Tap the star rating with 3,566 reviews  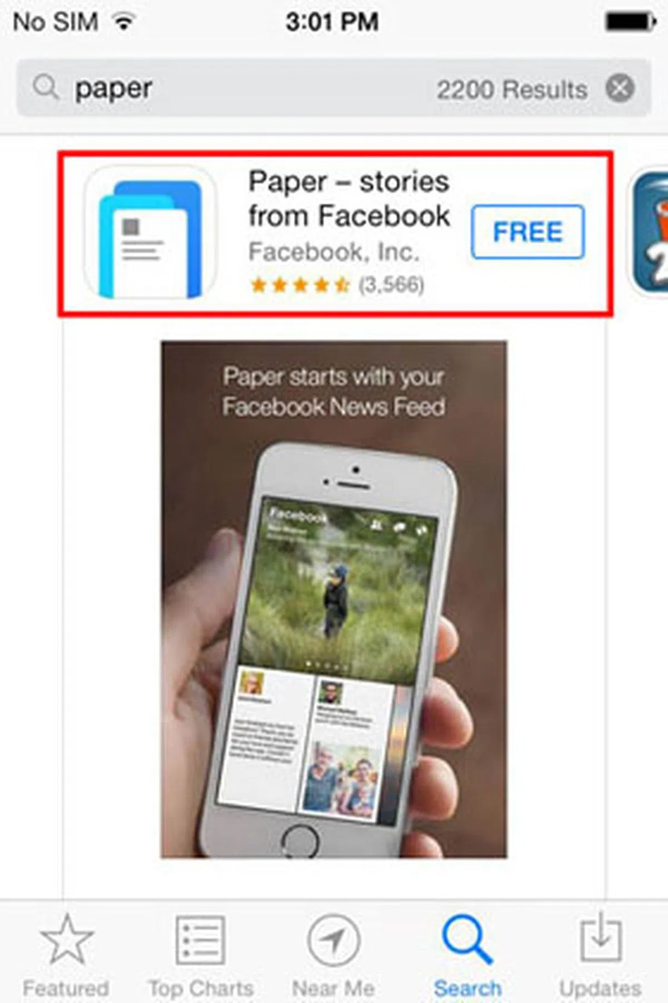click(x=337, y=285)
